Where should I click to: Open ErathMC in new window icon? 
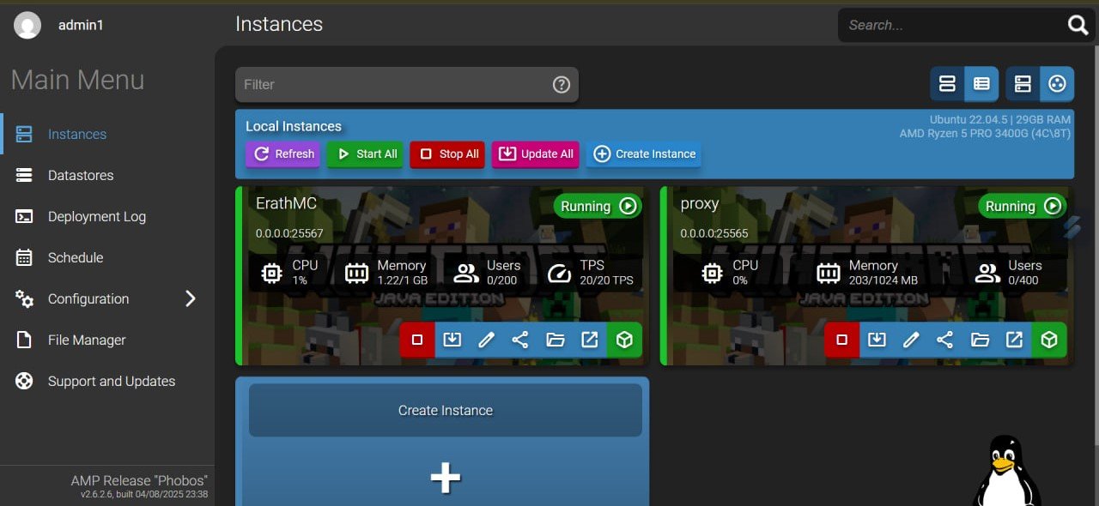click(x=590, y=340)
